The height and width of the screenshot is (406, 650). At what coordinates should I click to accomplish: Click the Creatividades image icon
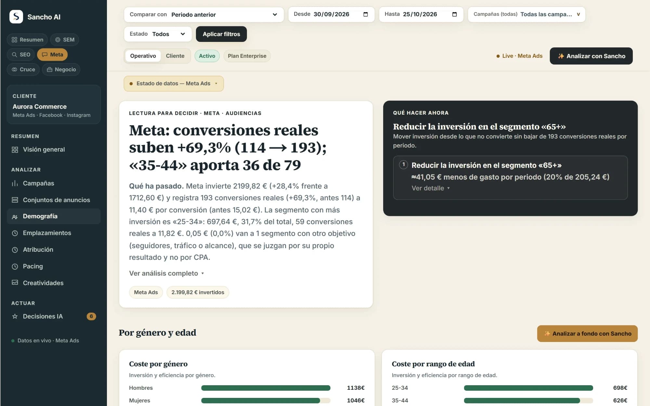tap(15, 283)
